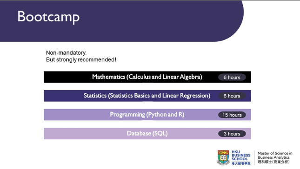
Task: Click the Chinese programme name under Business Analytics
Action: (273, 162)
